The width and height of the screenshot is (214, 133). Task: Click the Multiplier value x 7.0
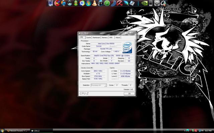[98, 73]
